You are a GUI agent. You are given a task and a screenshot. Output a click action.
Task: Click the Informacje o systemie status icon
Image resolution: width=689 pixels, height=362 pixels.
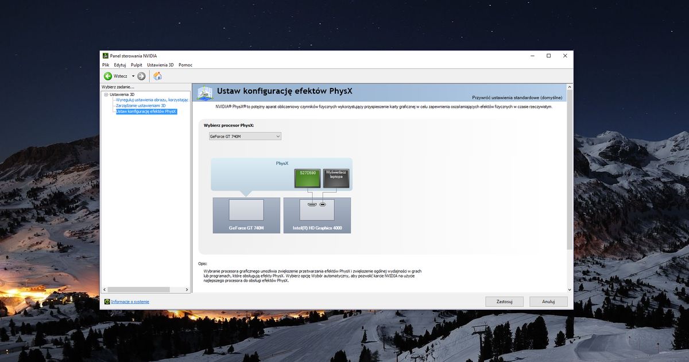click(x=107, y=301)
